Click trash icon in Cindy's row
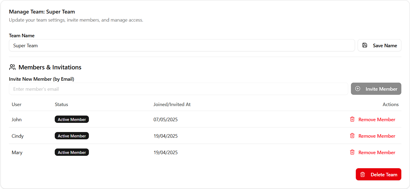This screenshot has height=189, width=410. [x=352, y=136]
